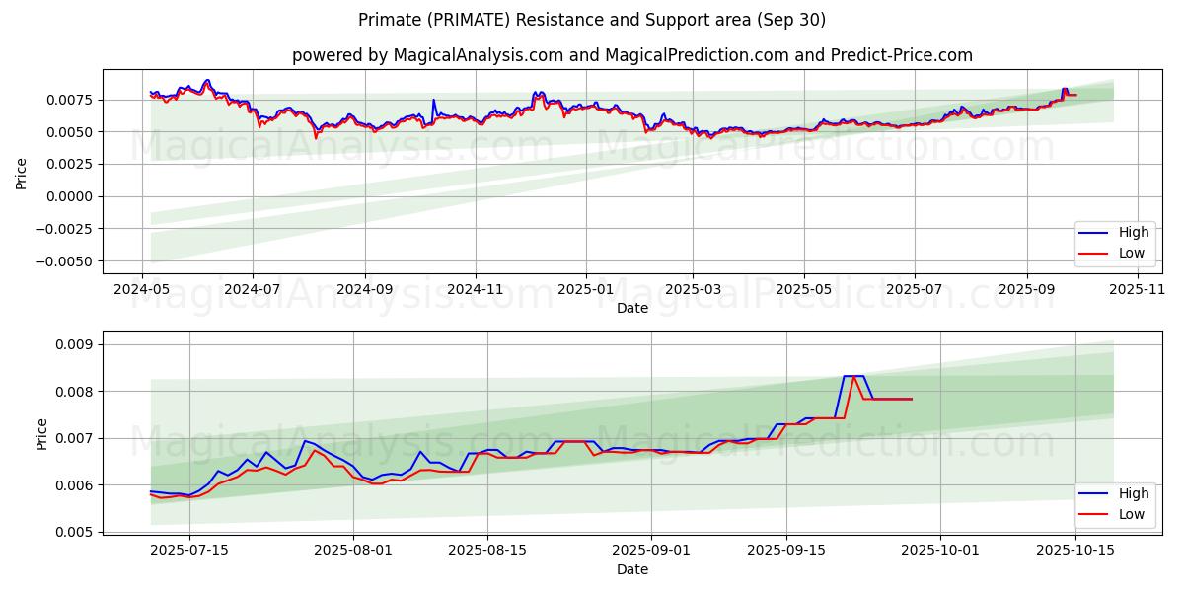Click 'High' in the upper chart legend
Screen dimensions: 1184x592
(1134, 233)
